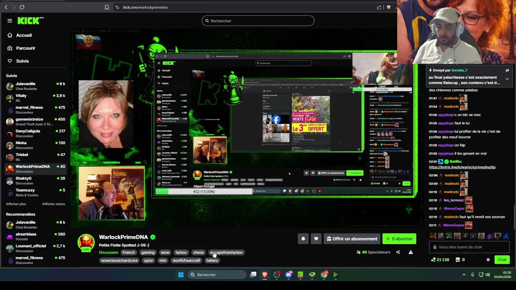This screenshot has width=516, height=290.
Task: Reload the page with the refresh icon
Action: [x=22, y=7]
